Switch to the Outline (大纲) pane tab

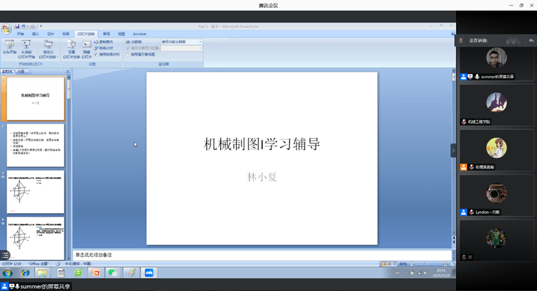tap(21, 71)
